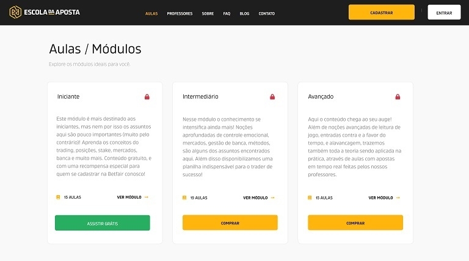This screenshot has height=261, width=469.
Task: Click the Escola da Aposta logo icon
Action: [x=15, y=12]
